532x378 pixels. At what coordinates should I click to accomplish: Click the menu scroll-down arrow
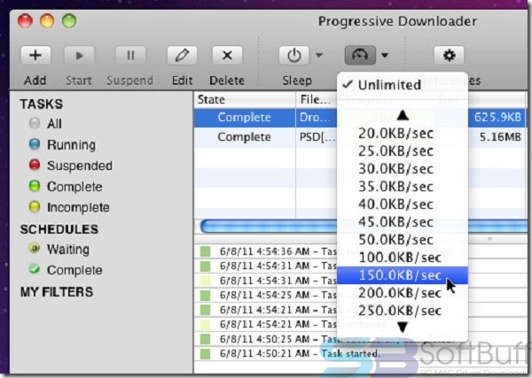pos(403,328)
